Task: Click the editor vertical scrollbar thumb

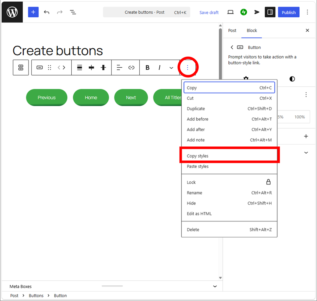Action: (220, 54)
